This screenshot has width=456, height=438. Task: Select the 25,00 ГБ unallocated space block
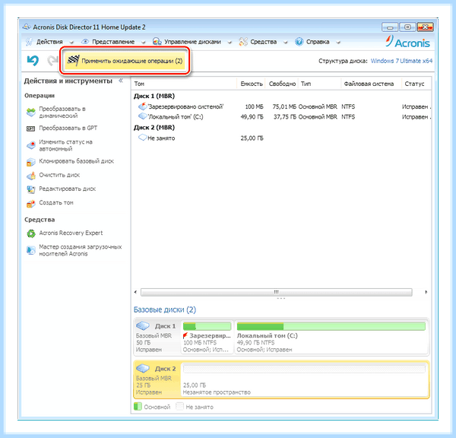click(305, 379)
